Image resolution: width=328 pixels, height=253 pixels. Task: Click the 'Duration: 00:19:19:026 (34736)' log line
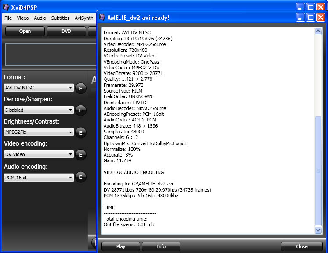pyautogui.click(x=138, y=39)
